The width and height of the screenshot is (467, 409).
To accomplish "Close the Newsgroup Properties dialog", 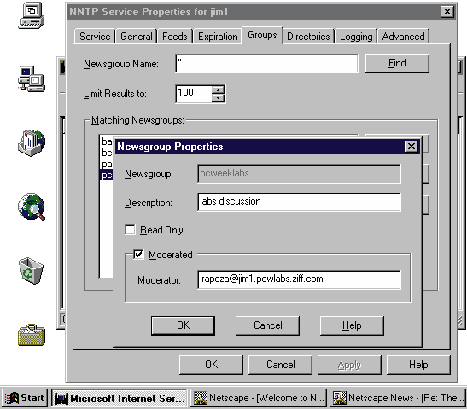I will (412, 147).
